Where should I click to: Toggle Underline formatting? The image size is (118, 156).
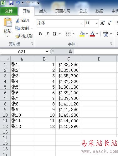click(x=54, y=34)
